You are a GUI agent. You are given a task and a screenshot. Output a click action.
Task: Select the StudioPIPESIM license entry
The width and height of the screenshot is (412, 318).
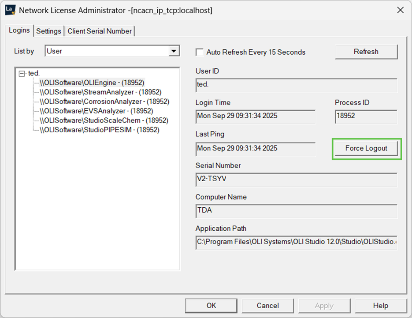coord(99,130)
